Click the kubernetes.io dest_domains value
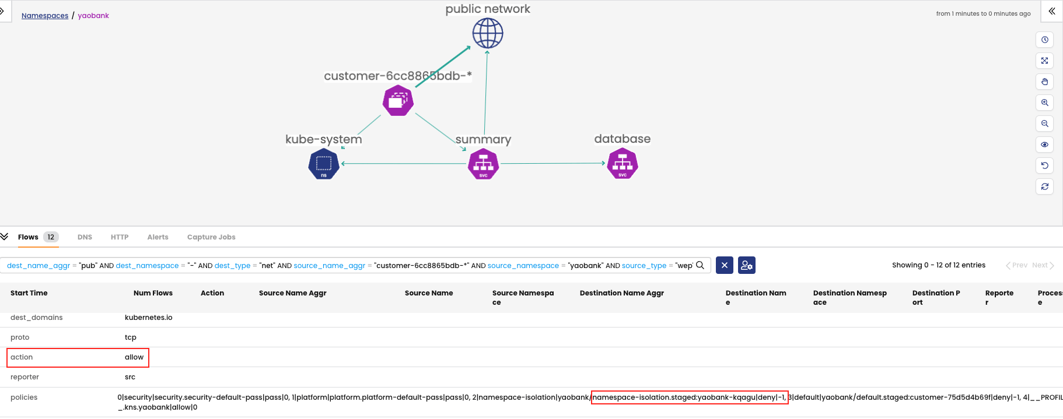The height and width of the screenshot is (419, 1063). click(x=149, y=318)
